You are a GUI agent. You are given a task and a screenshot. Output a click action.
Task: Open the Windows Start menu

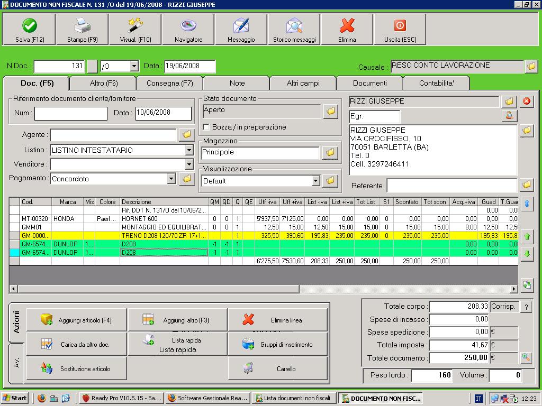click(15, 398)
